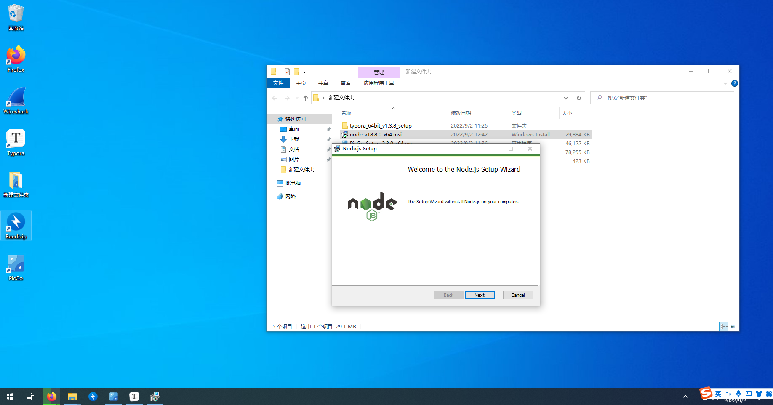
Task: Select the 新建文件夹 folder on desktop
Action: pyautogui.click(x=16, y=184)
